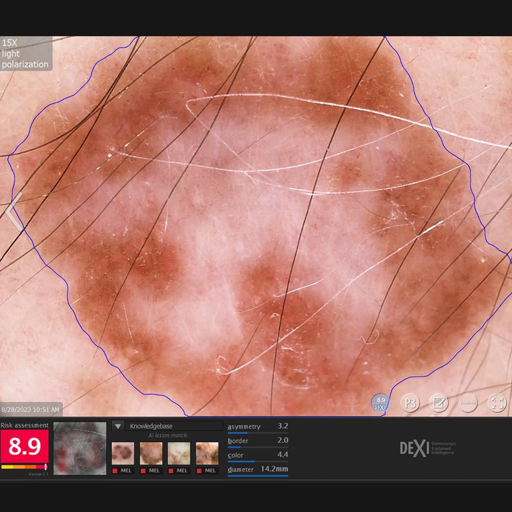Click the 8/28/2023 10:51 AM timestamp

30,410
